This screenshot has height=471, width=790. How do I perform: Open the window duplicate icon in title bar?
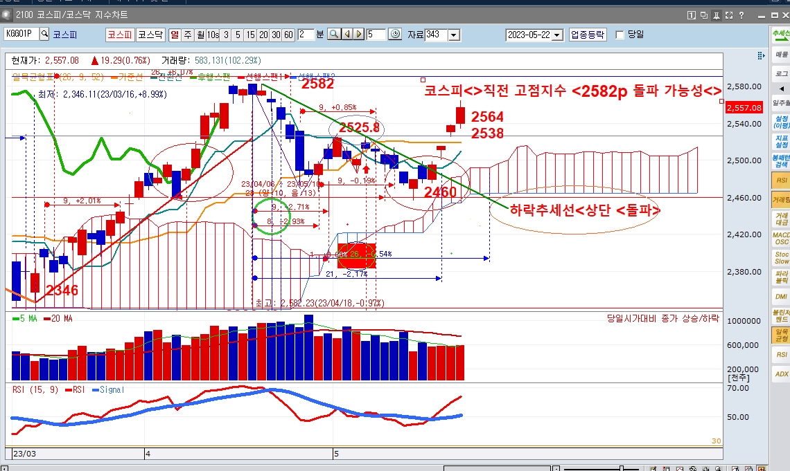[x=704, y=16]
